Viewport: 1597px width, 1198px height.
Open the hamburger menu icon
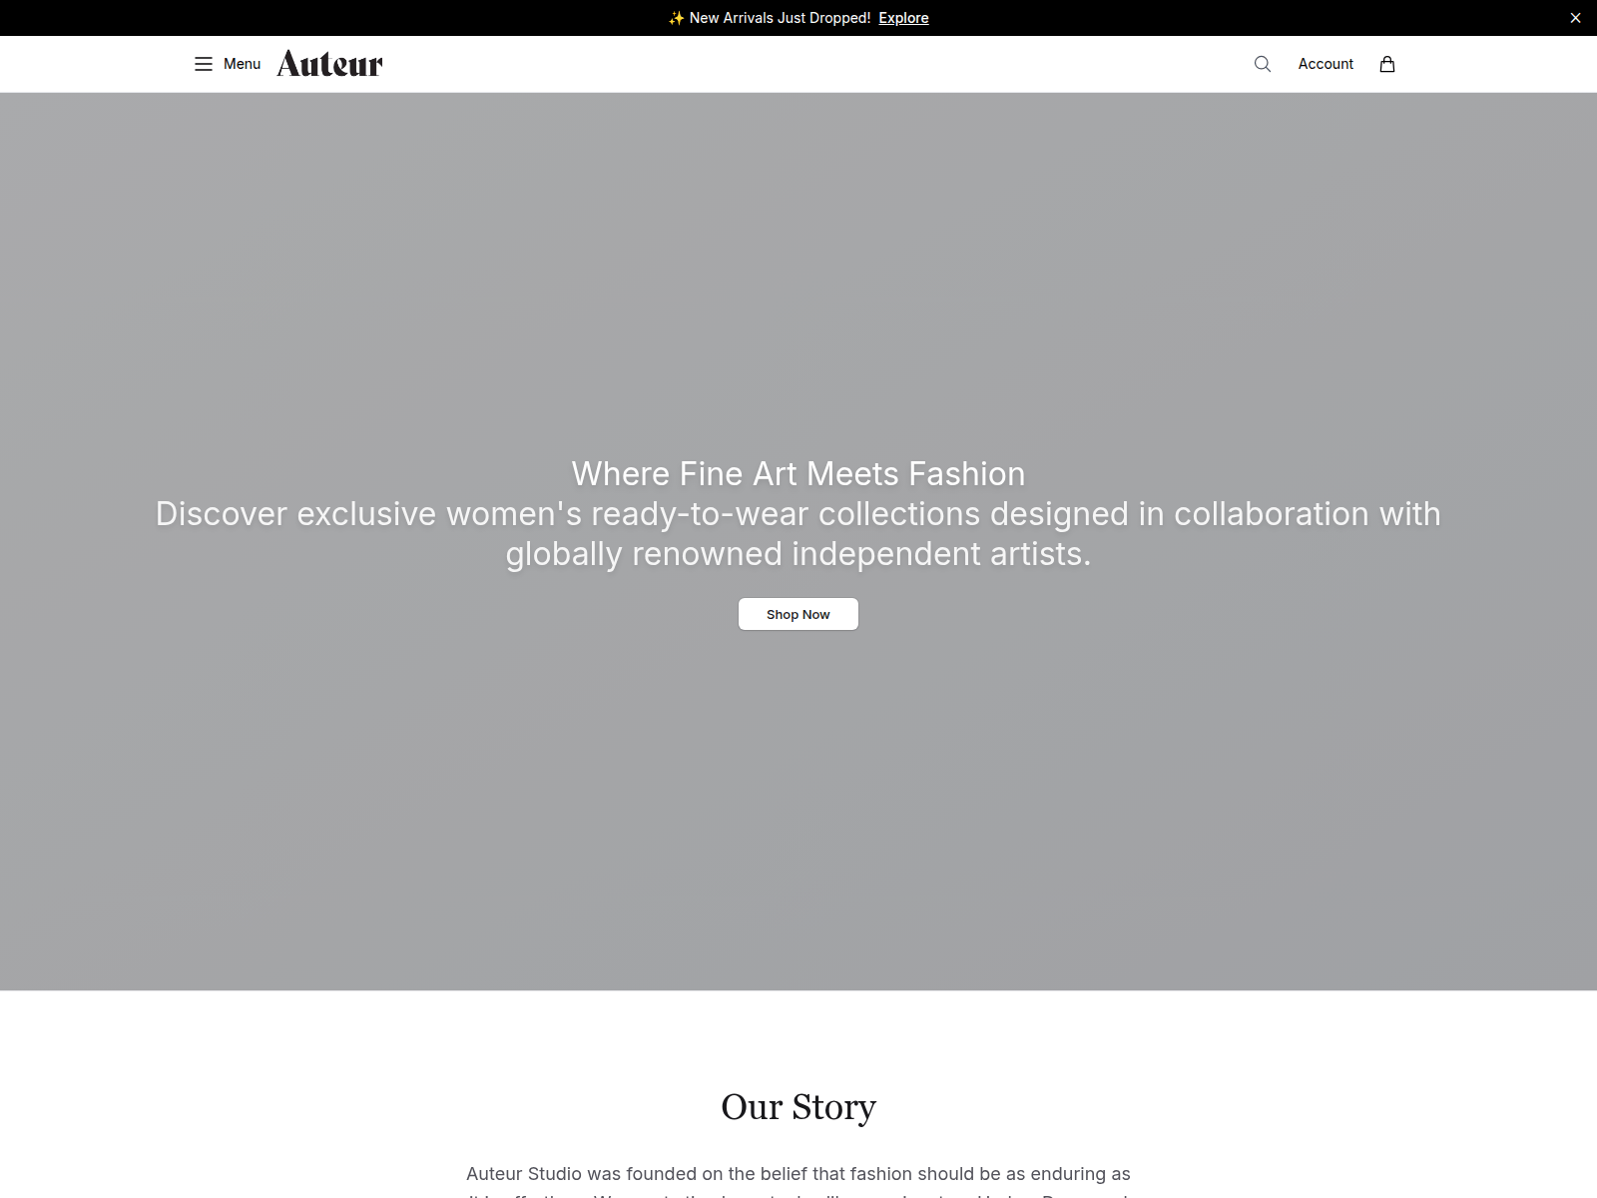click(204, 64)
